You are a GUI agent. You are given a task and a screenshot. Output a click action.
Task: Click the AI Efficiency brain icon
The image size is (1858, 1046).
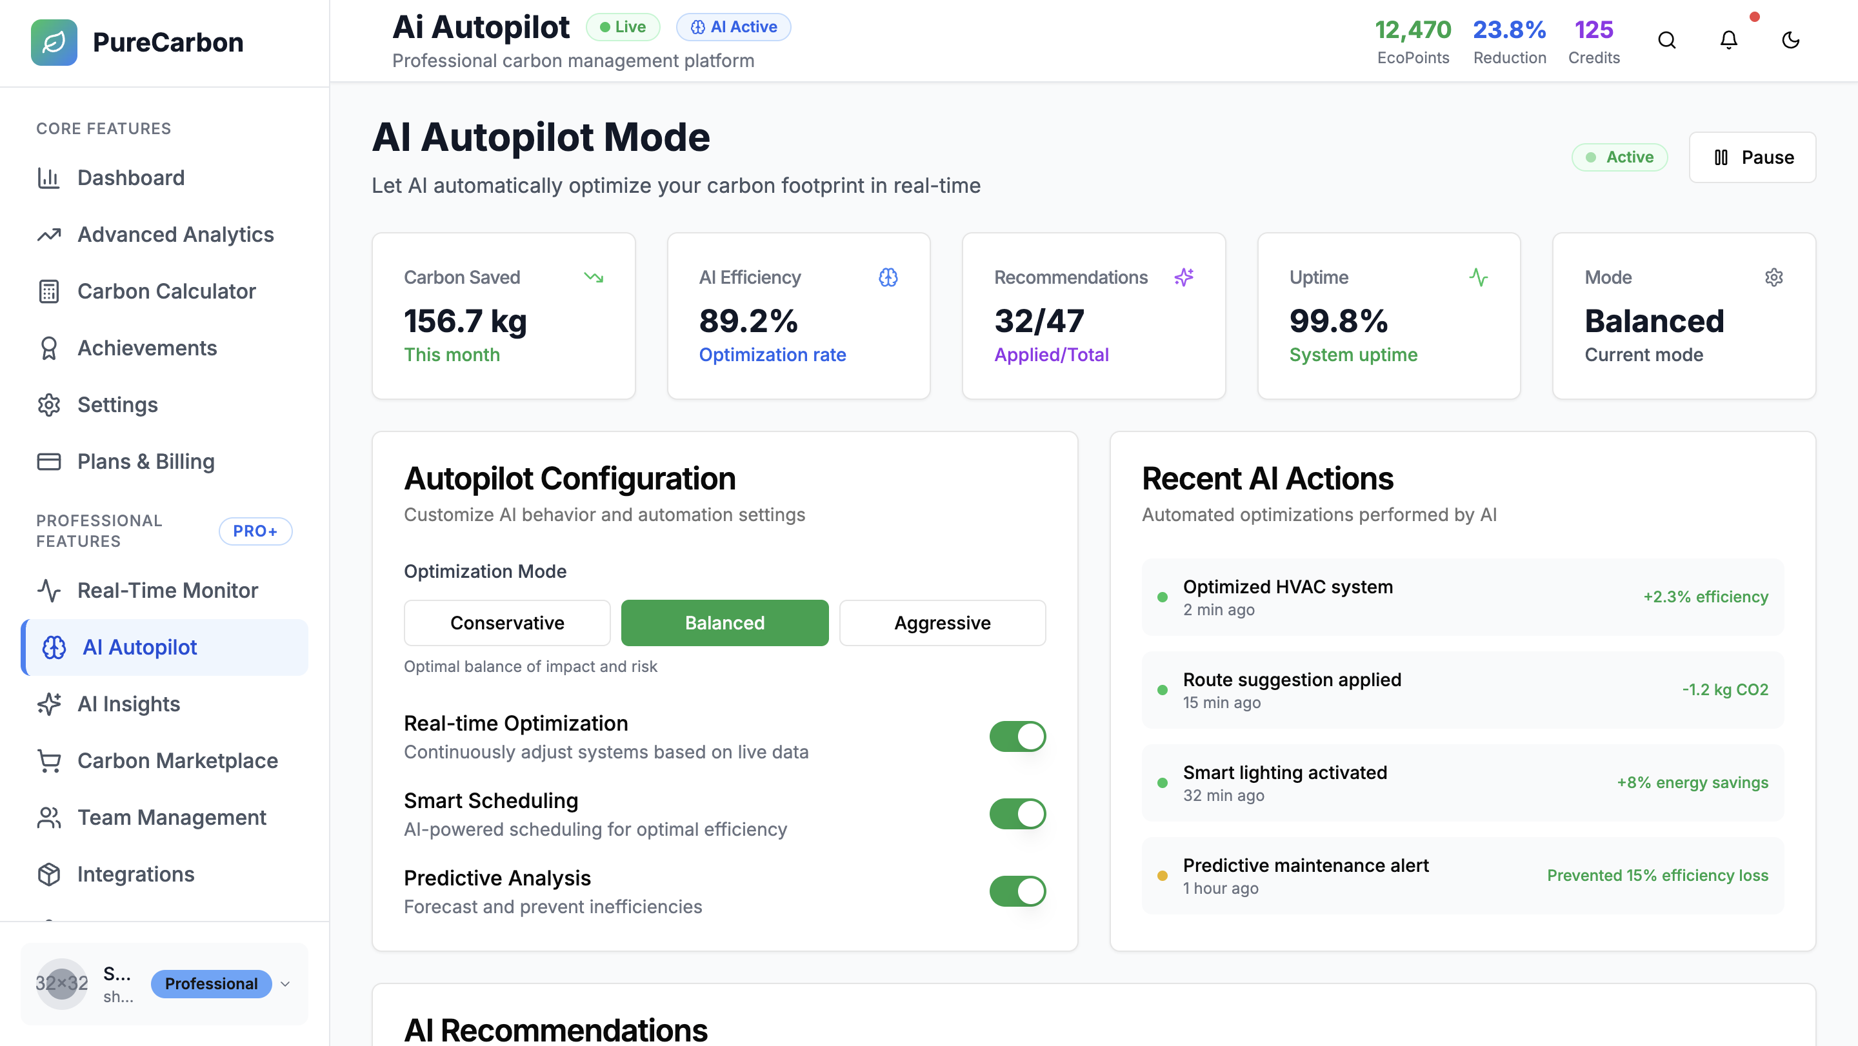tap(888, 277)
